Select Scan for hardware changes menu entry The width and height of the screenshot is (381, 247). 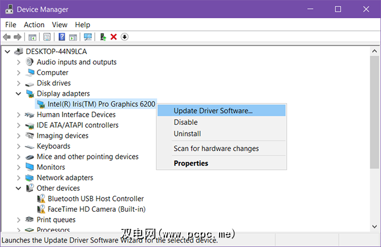(221, 149)
